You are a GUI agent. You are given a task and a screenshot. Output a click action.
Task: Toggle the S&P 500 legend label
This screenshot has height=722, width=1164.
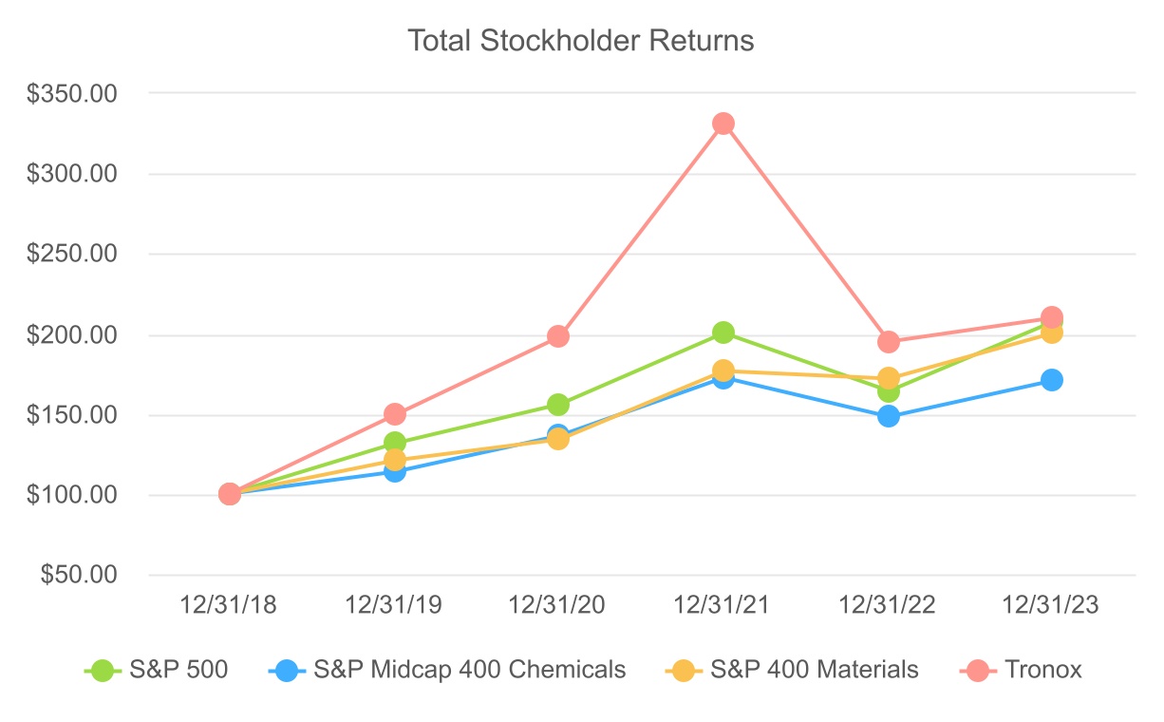point(179,670)
